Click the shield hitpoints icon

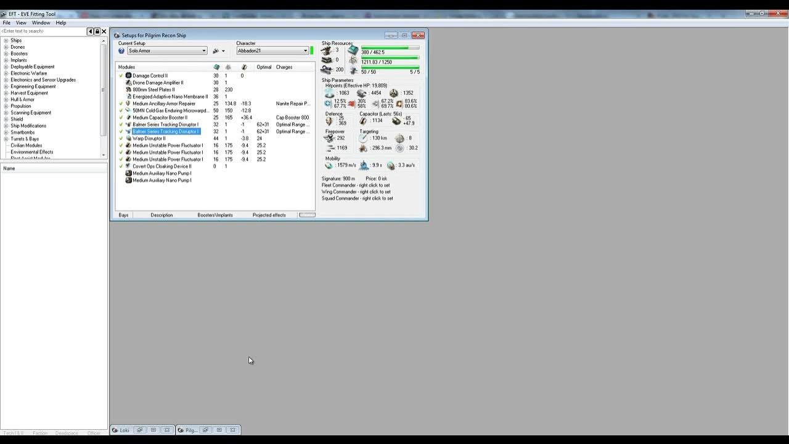330,93
